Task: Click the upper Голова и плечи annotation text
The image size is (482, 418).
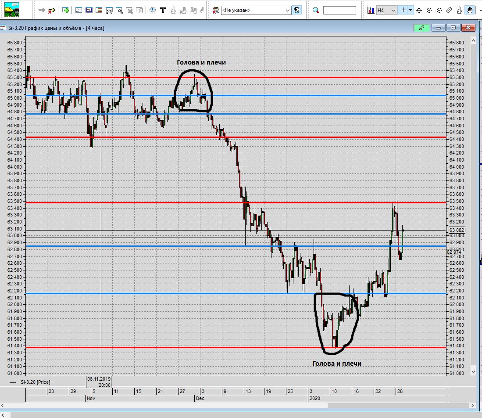Action: pos(201,62)
